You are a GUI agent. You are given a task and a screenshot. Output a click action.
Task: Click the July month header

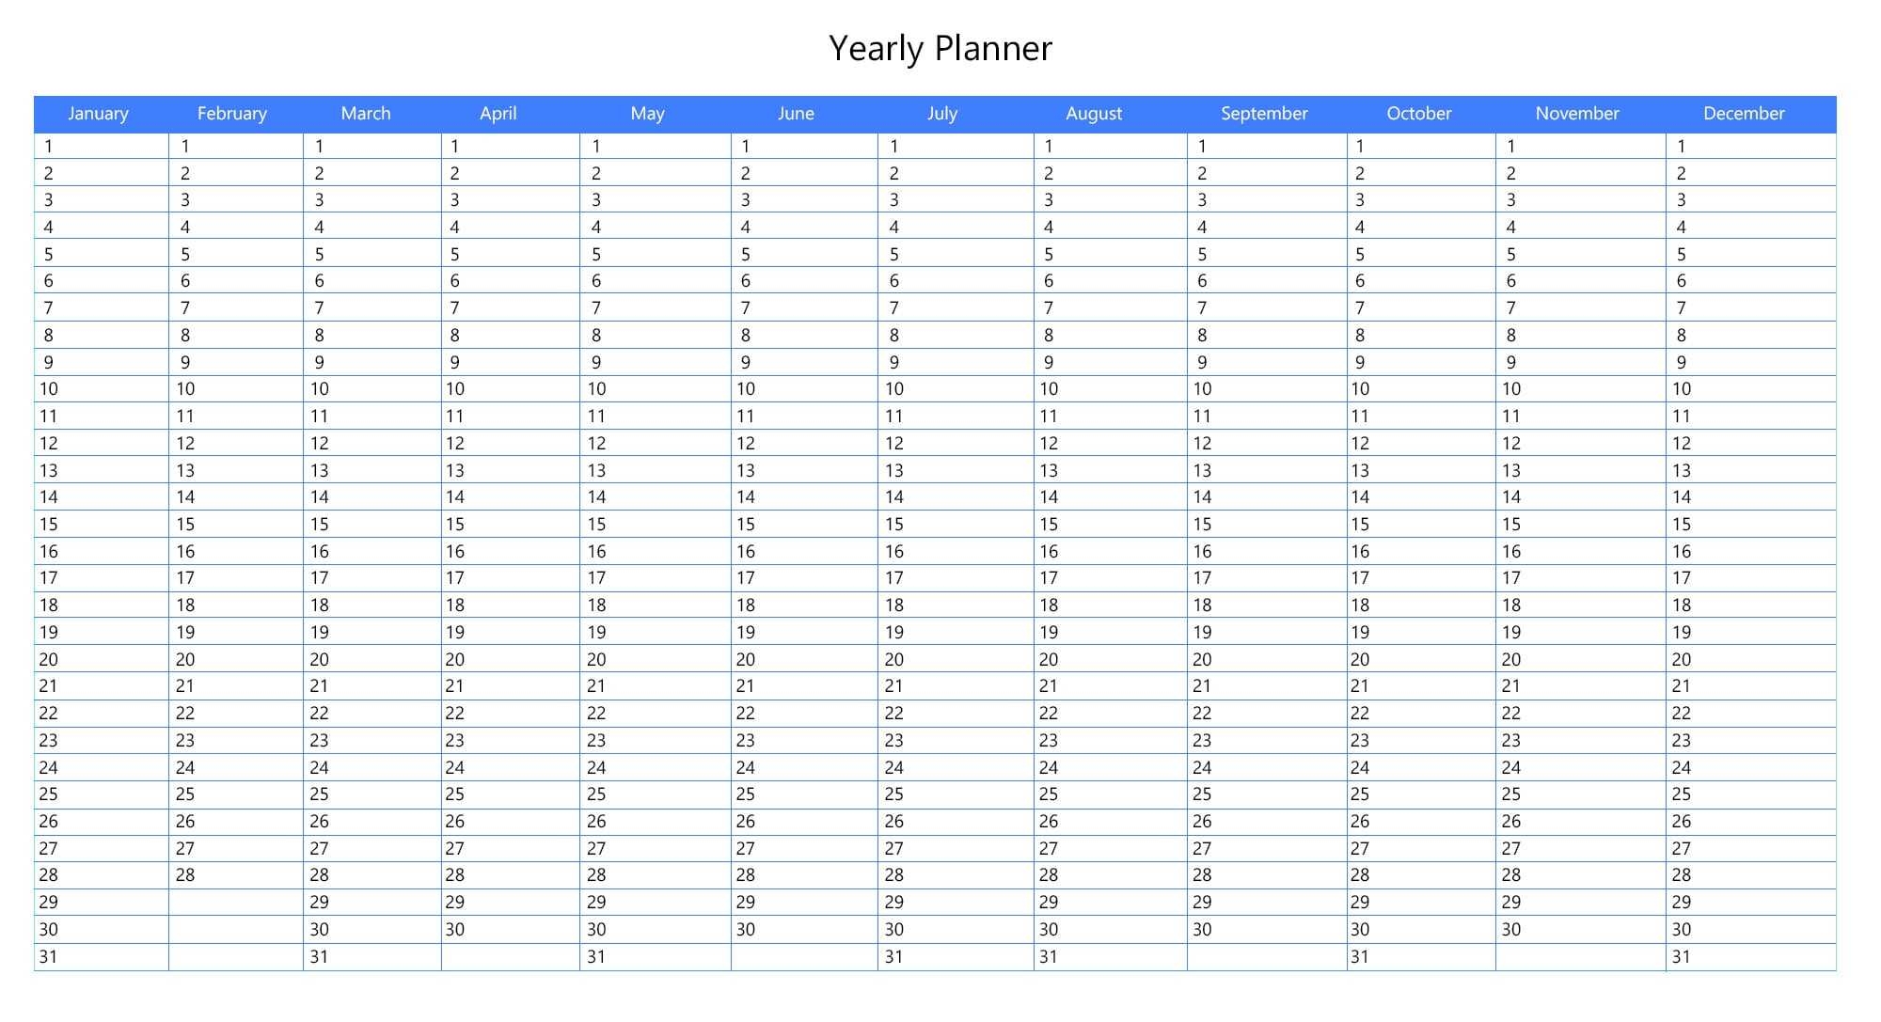point(941,114)
